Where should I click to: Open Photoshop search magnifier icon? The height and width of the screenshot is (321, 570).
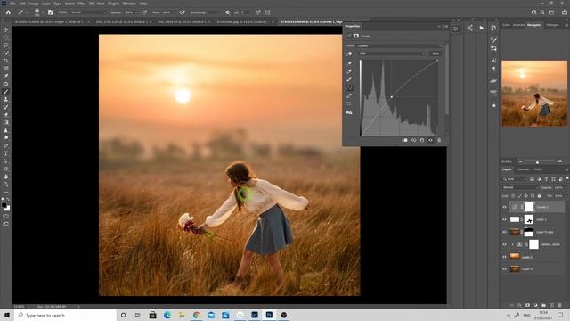(542, 12)
